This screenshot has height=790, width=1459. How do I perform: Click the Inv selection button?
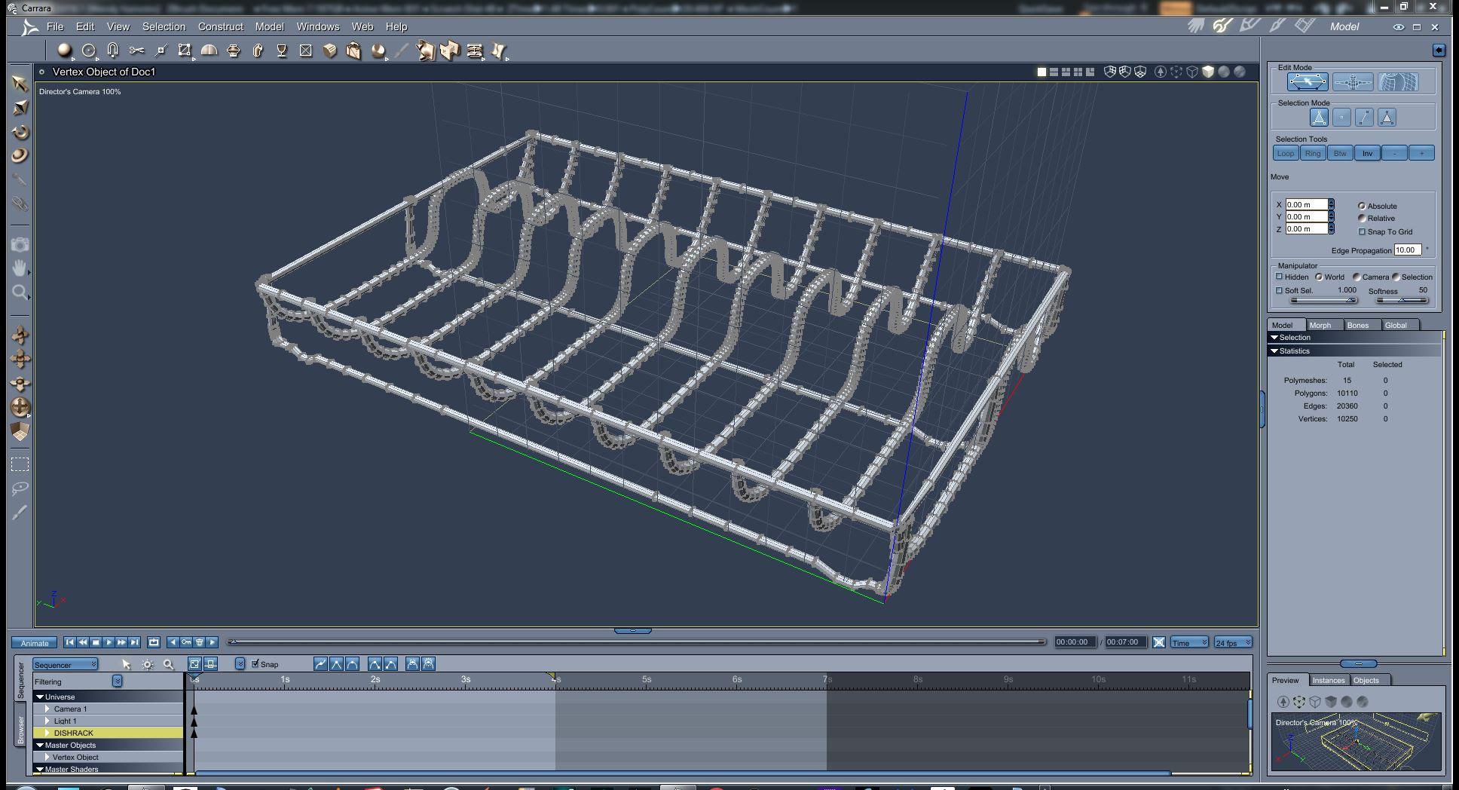coord(1367,153)
